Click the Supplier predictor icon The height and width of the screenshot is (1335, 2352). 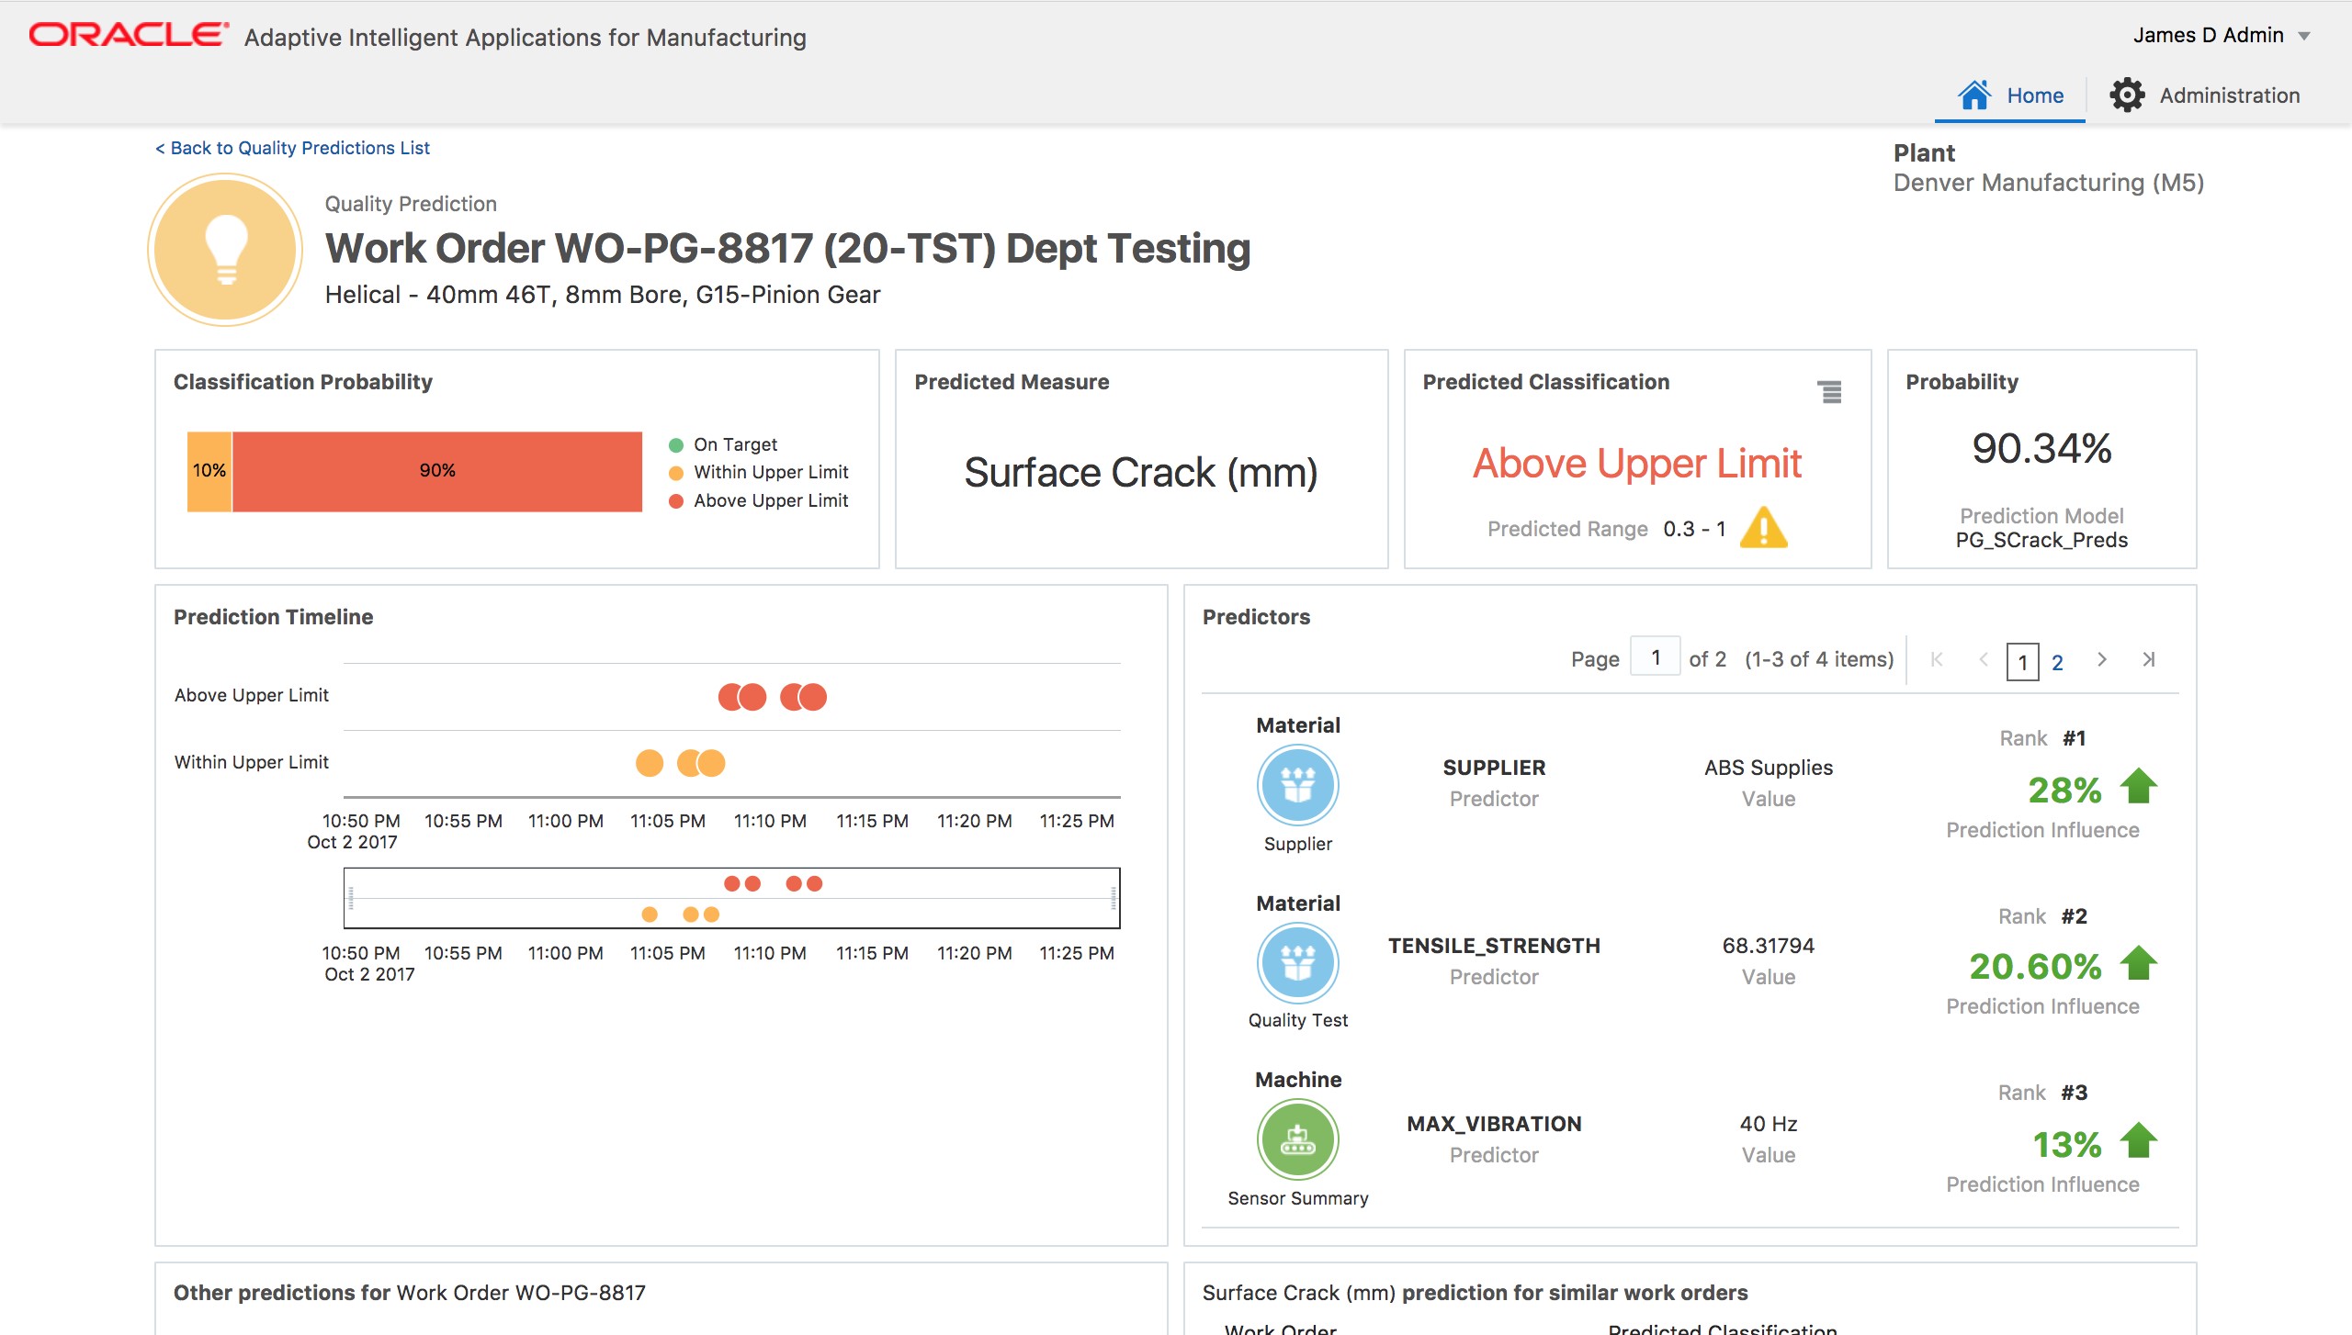pos(1297,785)
